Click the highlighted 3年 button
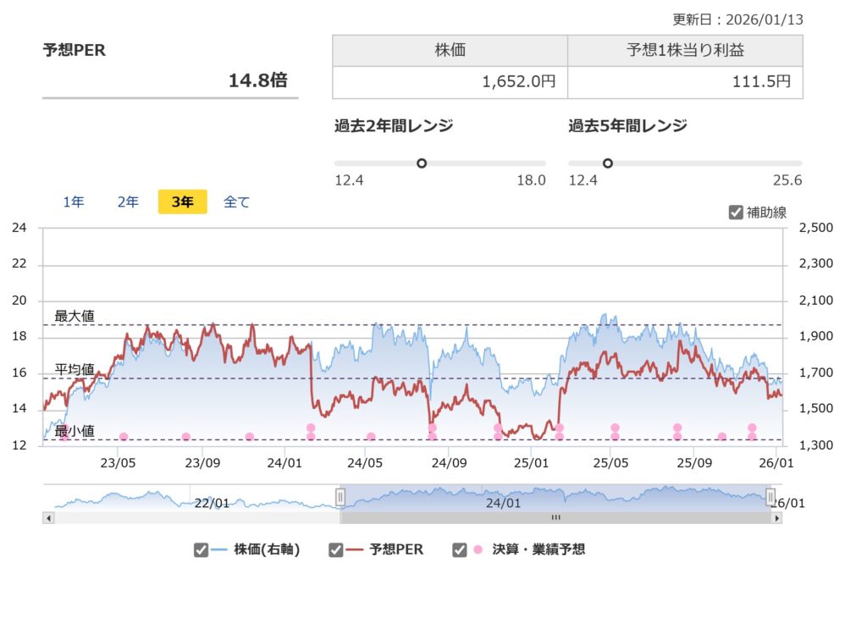Image resolution: width=867 pixels, height=618 pixels. tap(180, 201)
